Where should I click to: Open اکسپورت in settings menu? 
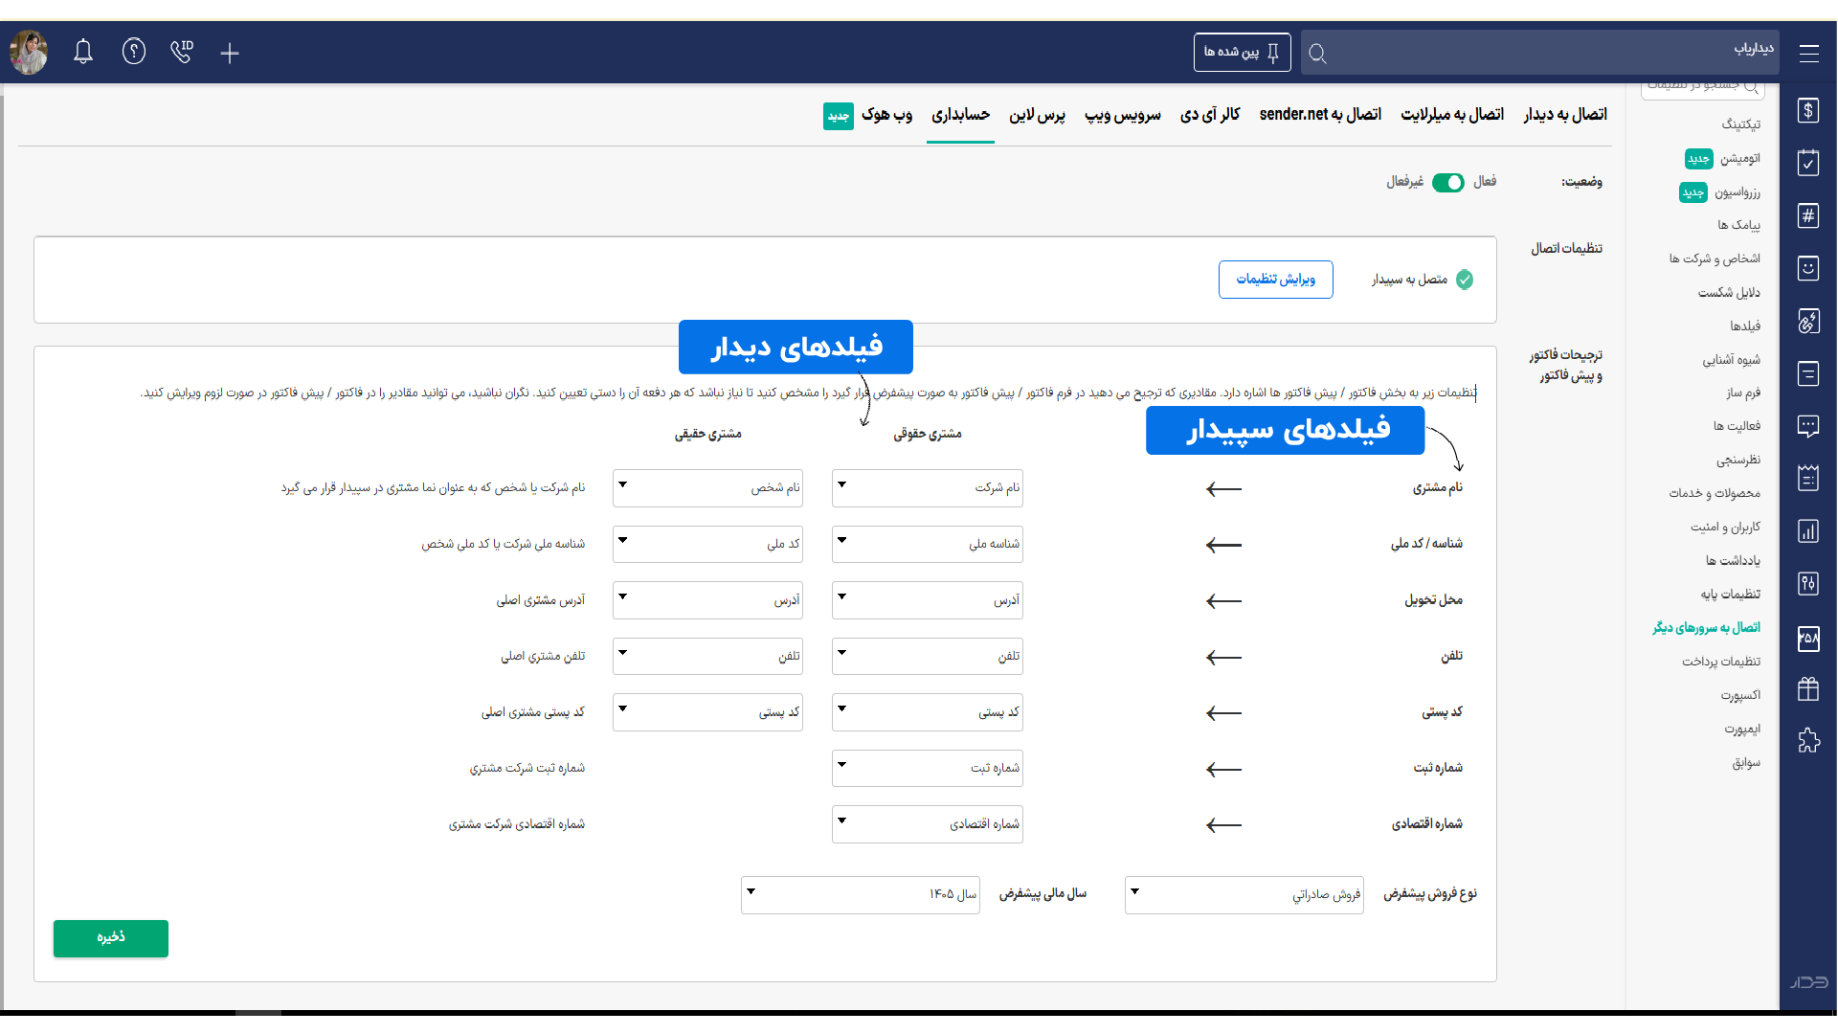pyautogui.click(x=1740, y=695)
